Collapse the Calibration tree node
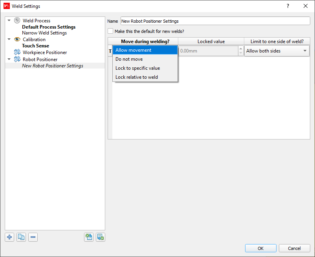 (x=9, y=39)
